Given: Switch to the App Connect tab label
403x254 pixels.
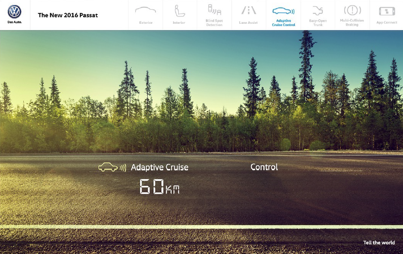Looking at the screenshot, I should coord(387,23).
